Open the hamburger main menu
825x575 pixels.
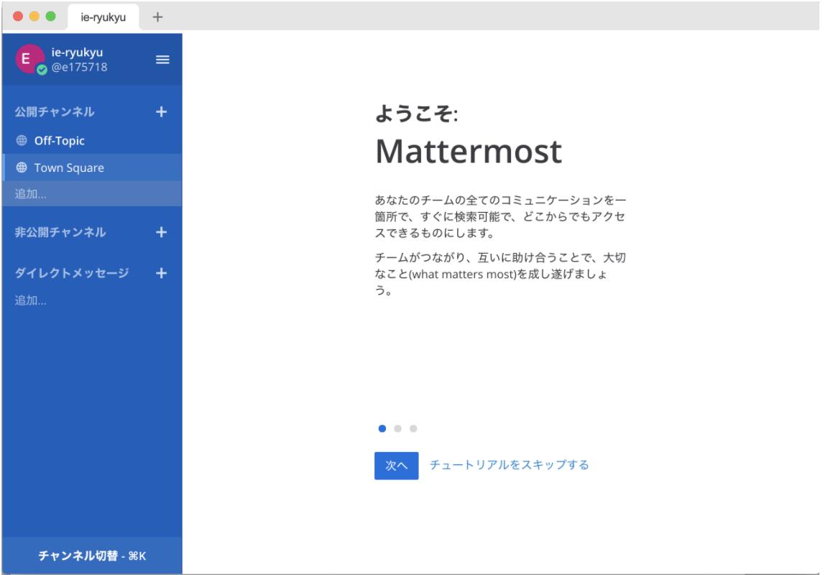[162, 60]
